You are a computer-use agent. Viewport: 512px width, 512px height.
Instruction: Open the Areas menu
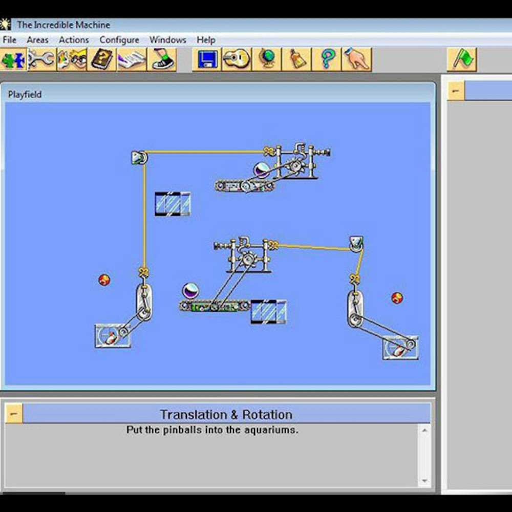tap(37, 40)
